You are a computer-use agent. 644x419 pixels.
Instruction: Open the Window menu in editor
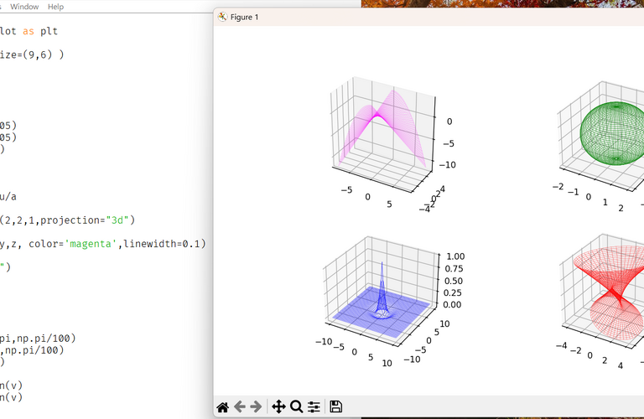(24, 7)
